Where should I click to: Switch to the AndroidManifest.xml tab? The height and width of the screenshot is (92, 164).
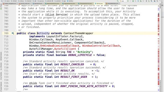tap(112, 4)
